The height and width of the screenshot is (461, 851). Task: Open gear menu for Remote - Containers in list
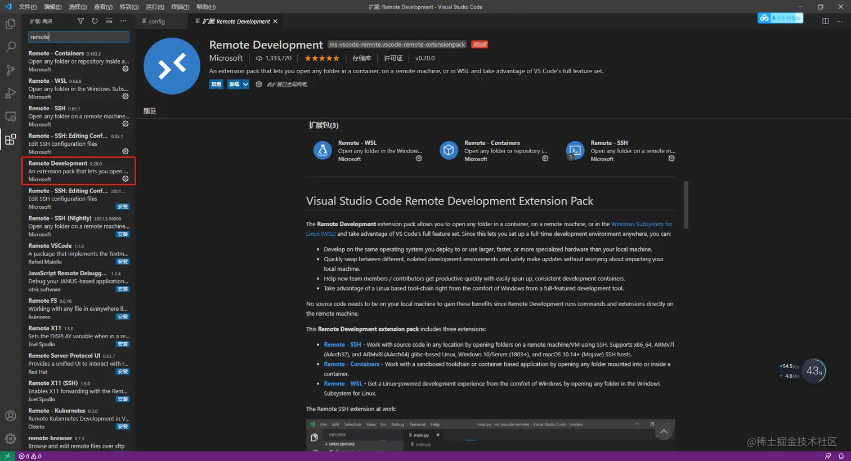click(126, 69)
